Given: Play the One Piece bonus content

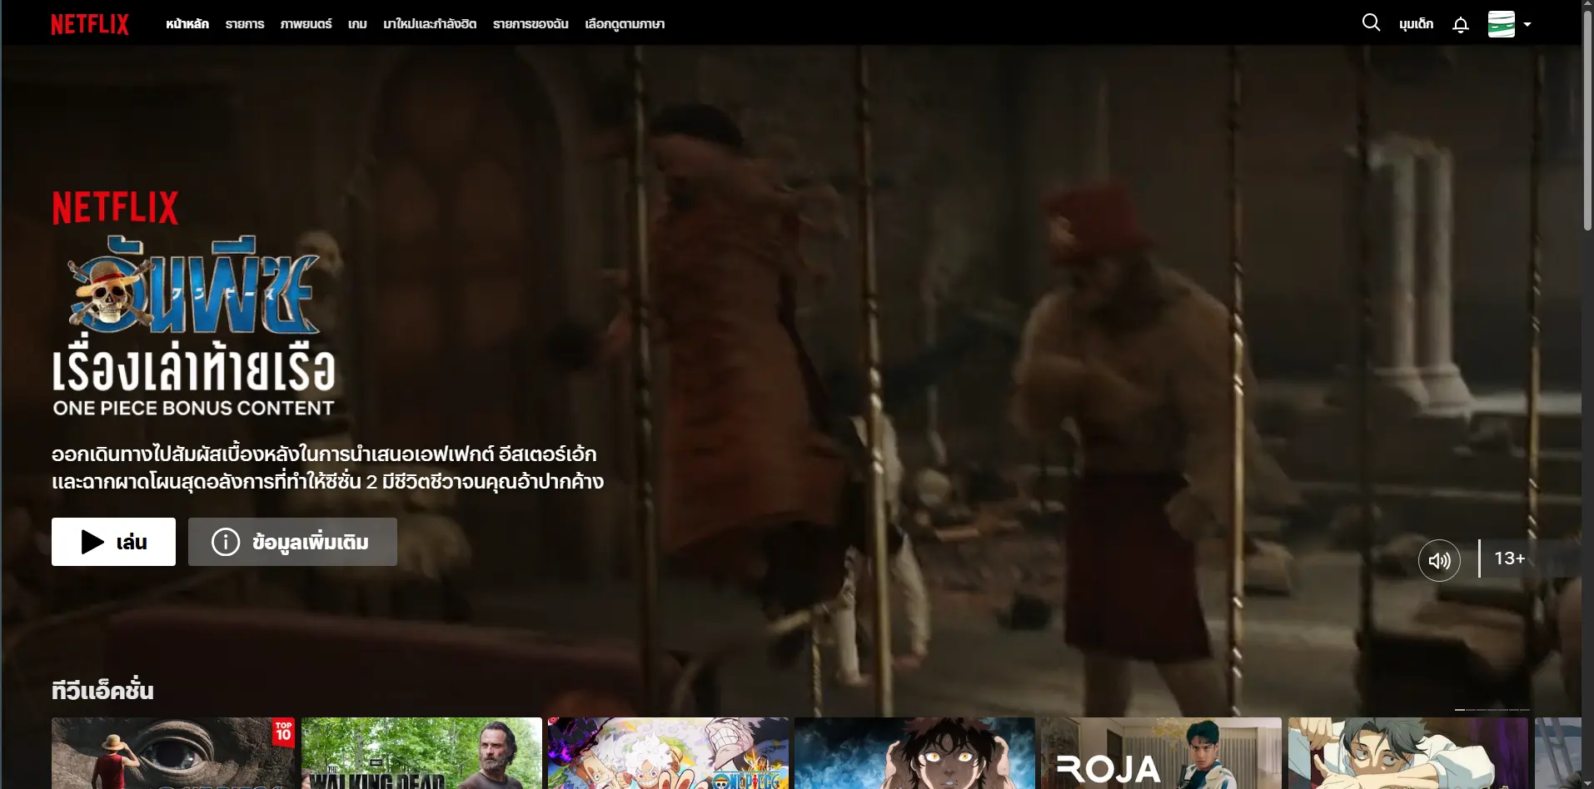Looking at the screenshot, I should 113,542.
